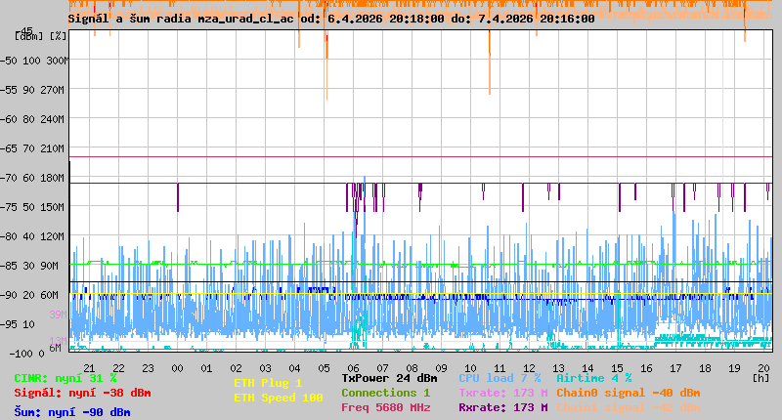Click the purple '6M' rate marker label
Image resolution: width=782 pixels, height=420 pixels.
tap(56, 349)
